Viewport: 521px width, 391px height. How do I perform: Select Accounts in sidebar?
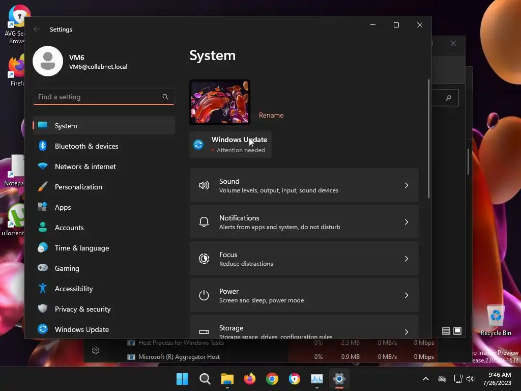(104, 228)
